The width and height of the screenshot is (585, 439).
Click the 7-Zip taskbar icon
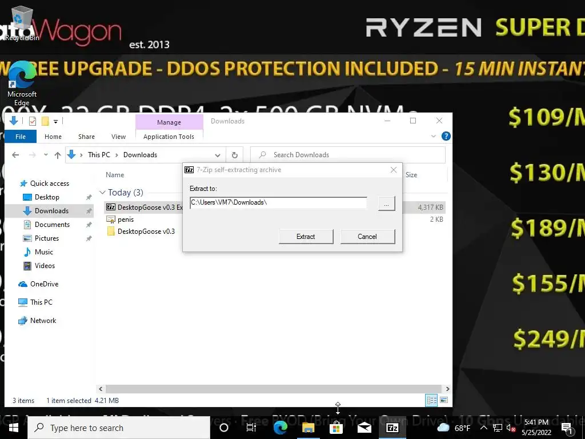click(x=392, y=428)
